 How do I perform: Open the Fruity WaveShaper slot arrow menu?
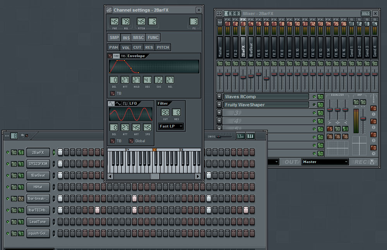tap(219, 105)
